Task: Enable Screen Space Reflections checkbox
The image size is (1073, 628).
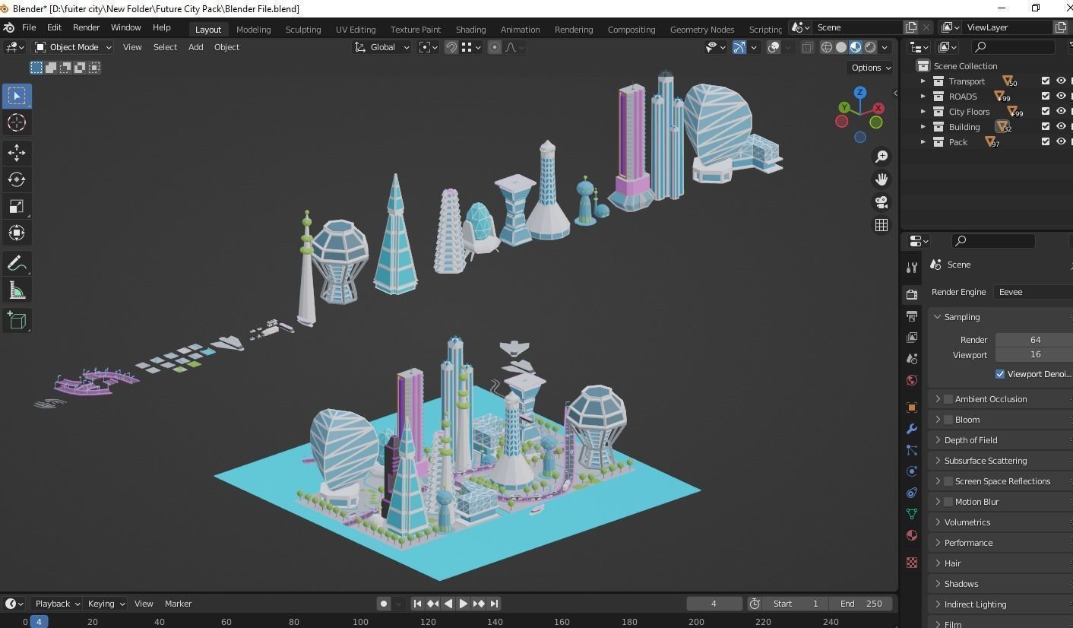Action: coord(948,481)
